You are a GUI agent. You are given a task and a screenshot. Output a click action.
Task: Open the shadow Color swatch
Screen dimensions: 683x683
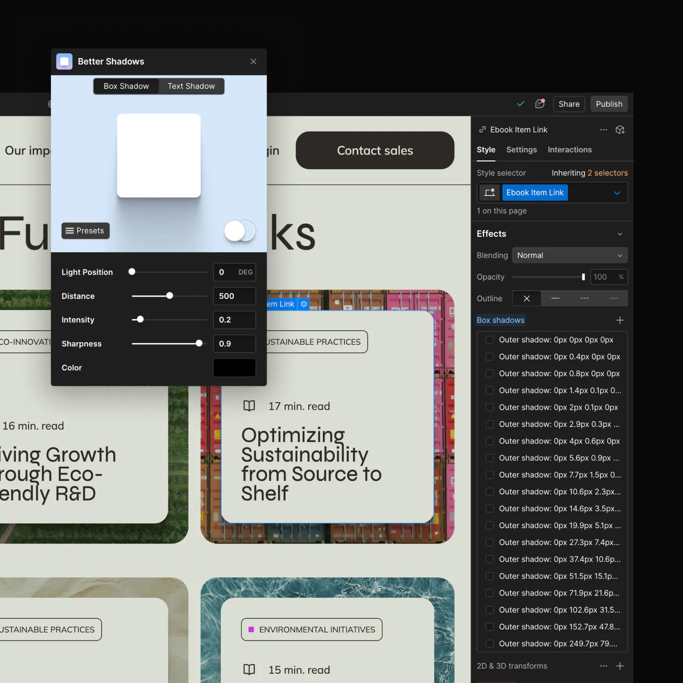(x=234, y=368)
